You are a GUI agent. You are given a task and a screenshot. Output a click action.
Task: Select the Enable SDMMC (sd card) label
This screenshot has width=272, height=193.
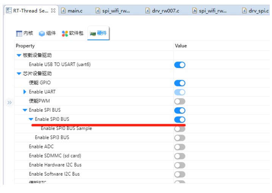55,156
